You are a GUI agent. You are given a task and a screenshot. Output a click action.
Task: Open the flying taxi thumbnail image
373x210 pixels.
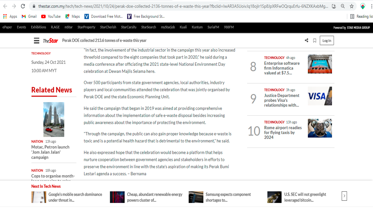(320, 128)
